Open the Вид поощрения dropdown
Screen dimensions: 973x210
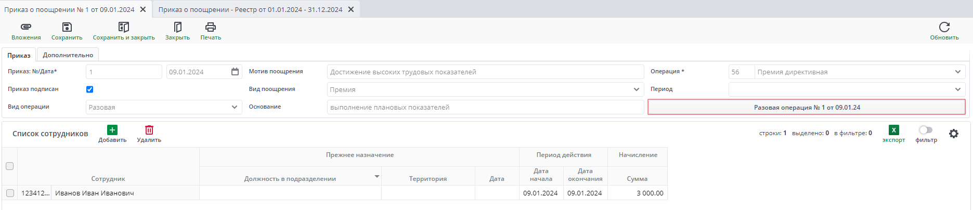(637, 89)
